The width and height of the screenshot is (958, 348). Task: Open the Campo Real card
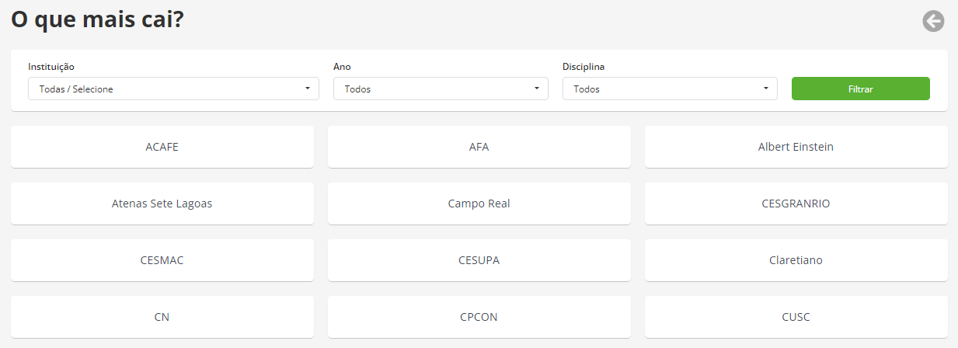[479, 204]
